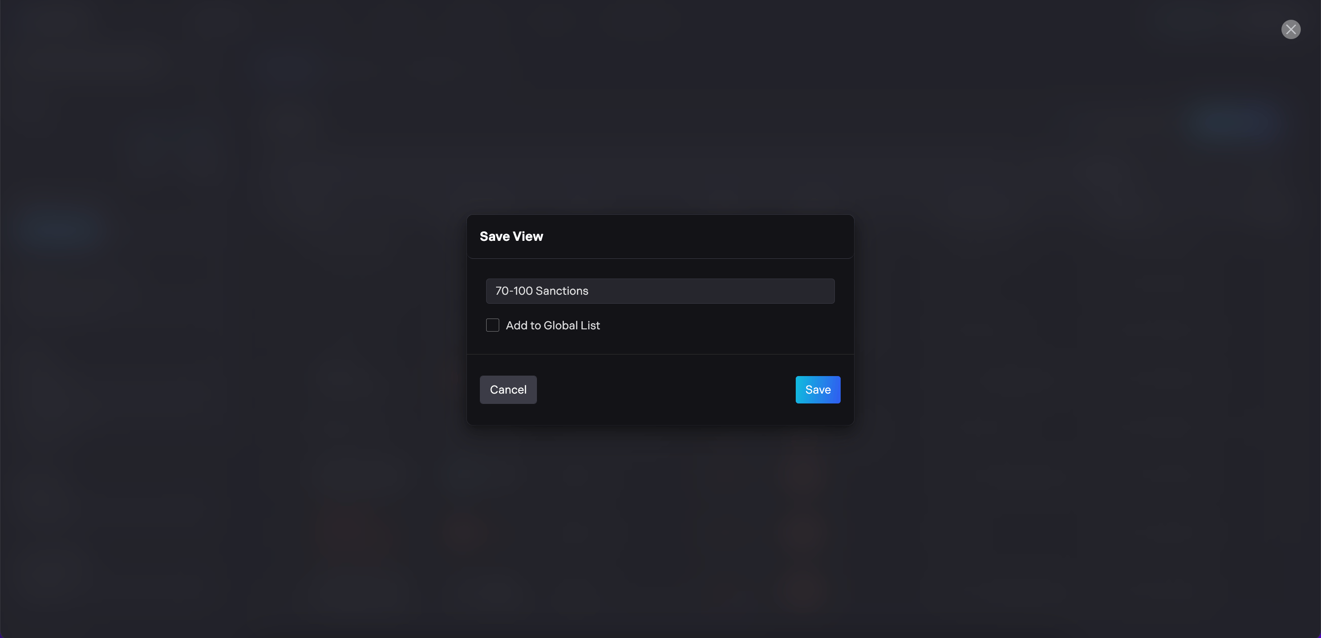Tick the Add to Global List checkbox

coord(492,325)
